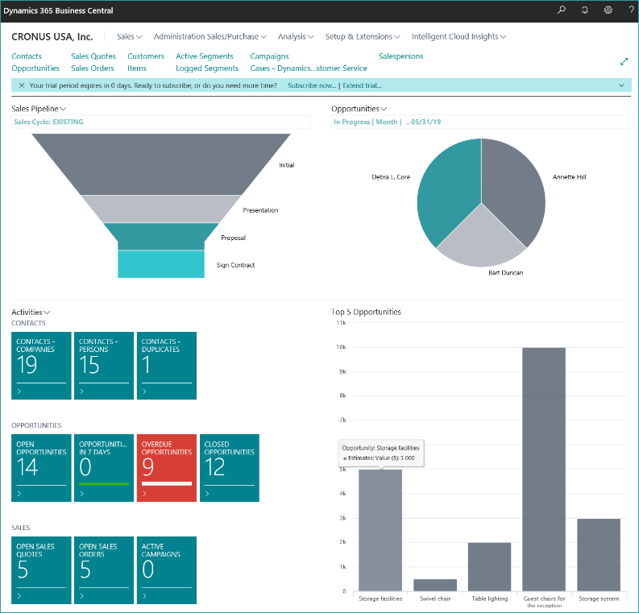Expand the Activities dropdown
Screen dimensions: 639x613
[x=31, y=312]
